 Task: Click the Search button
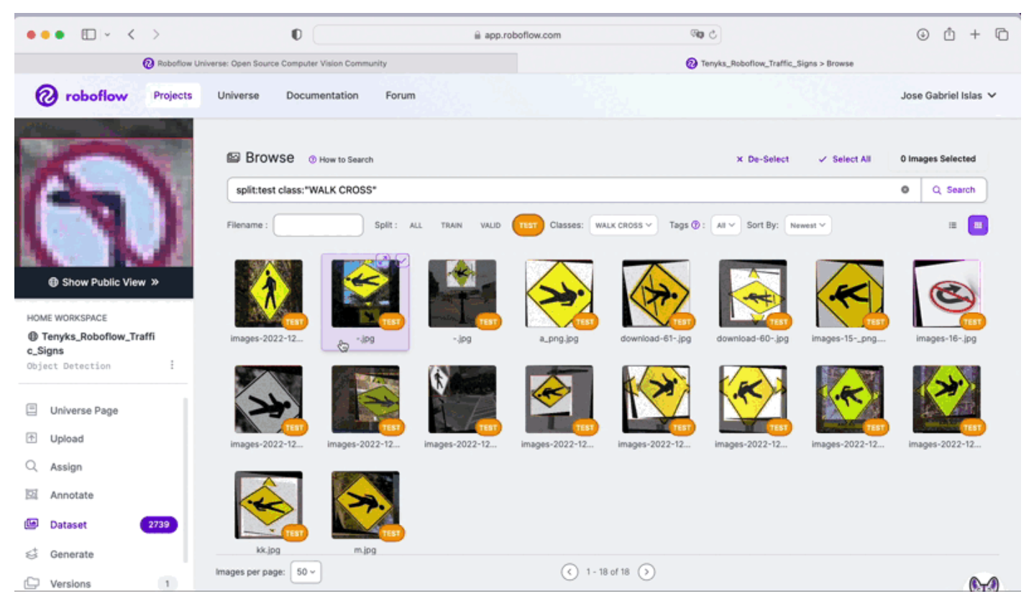tap(954, 189)
